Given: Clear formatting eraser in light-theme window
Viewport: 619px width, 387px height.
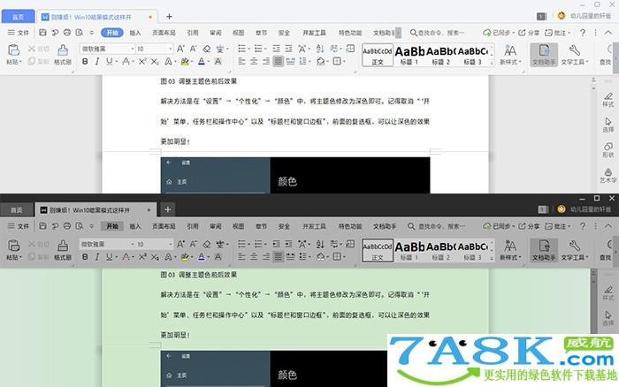Looking at the screenshot, I should (206, 49).
